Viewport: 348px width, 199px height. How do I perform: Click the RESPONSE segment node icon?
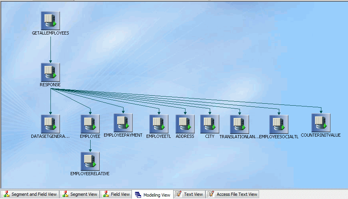click(x=50, y=72)
